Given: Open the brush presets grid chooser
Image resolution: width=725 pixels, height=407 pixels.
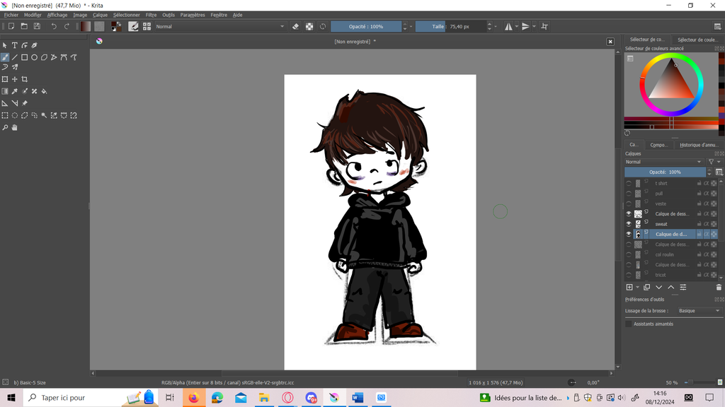Looking at the screenshot, I should pyautogui.click(x=147, y=26).
